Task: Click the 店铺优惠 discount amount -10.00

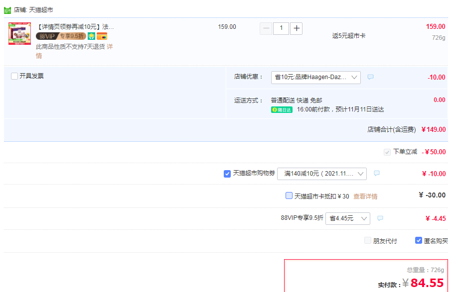Action: point(437,77)
